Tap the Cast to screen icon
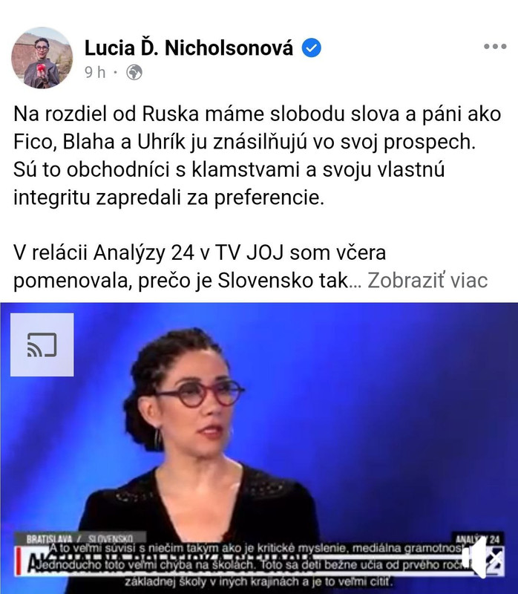518x594 pixels. (x=42, y=345)
